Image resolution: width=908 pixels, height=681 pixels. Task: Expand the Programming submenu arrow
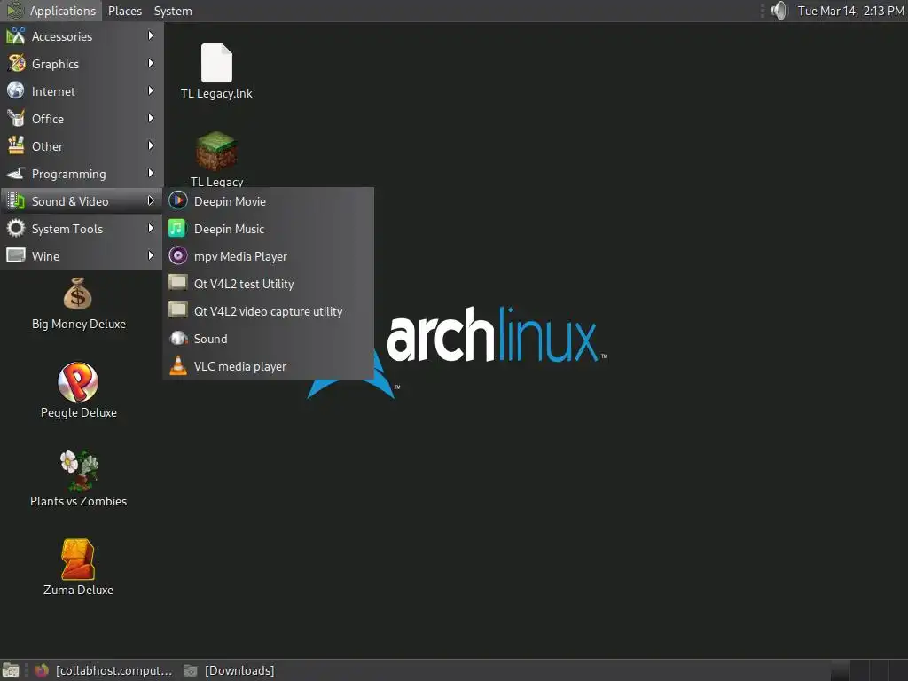[151, 173]
